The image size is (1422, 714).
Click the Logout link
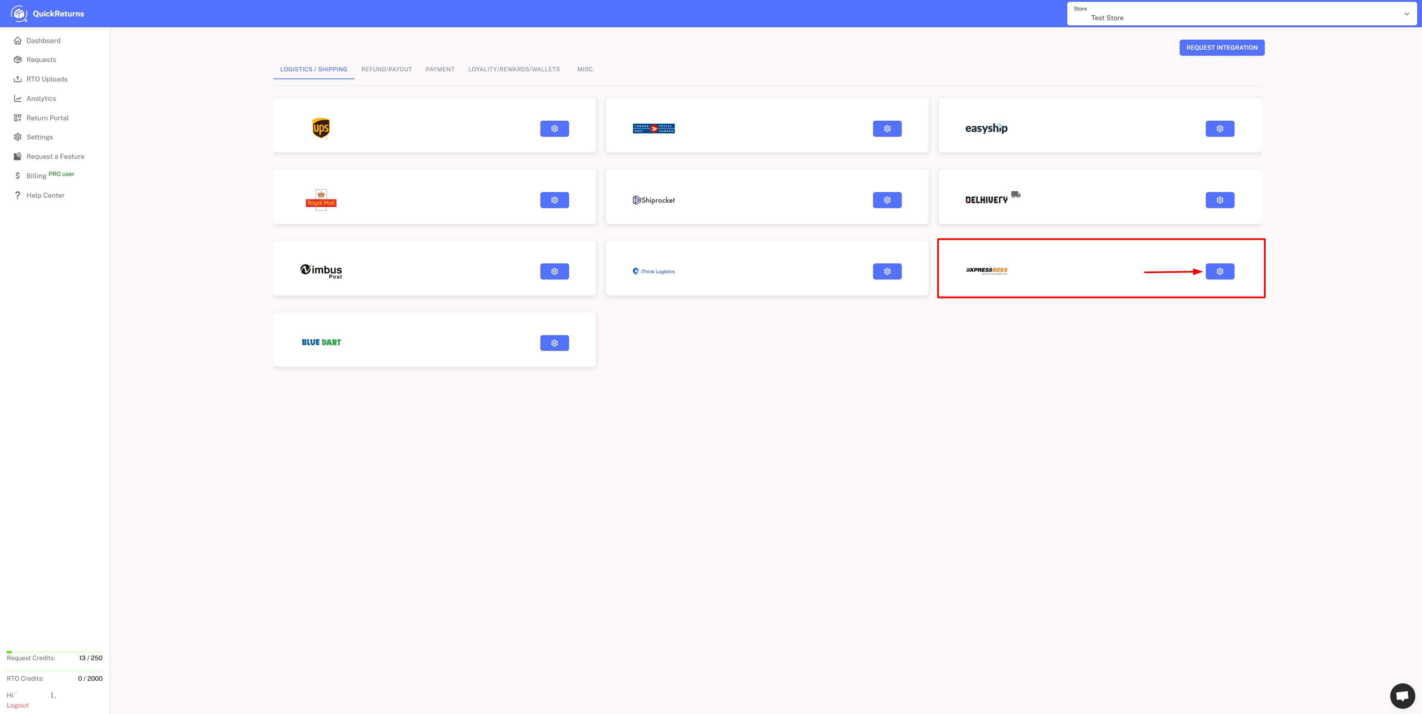click(18, 705)
